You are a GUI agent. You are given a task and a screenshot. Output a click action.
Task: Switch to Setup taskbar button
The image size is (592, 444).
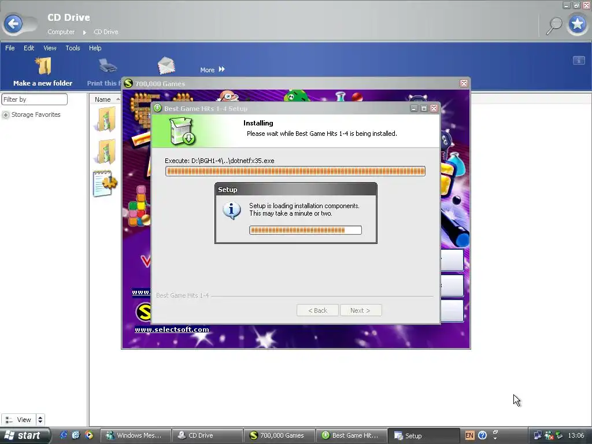pos(423,435)
